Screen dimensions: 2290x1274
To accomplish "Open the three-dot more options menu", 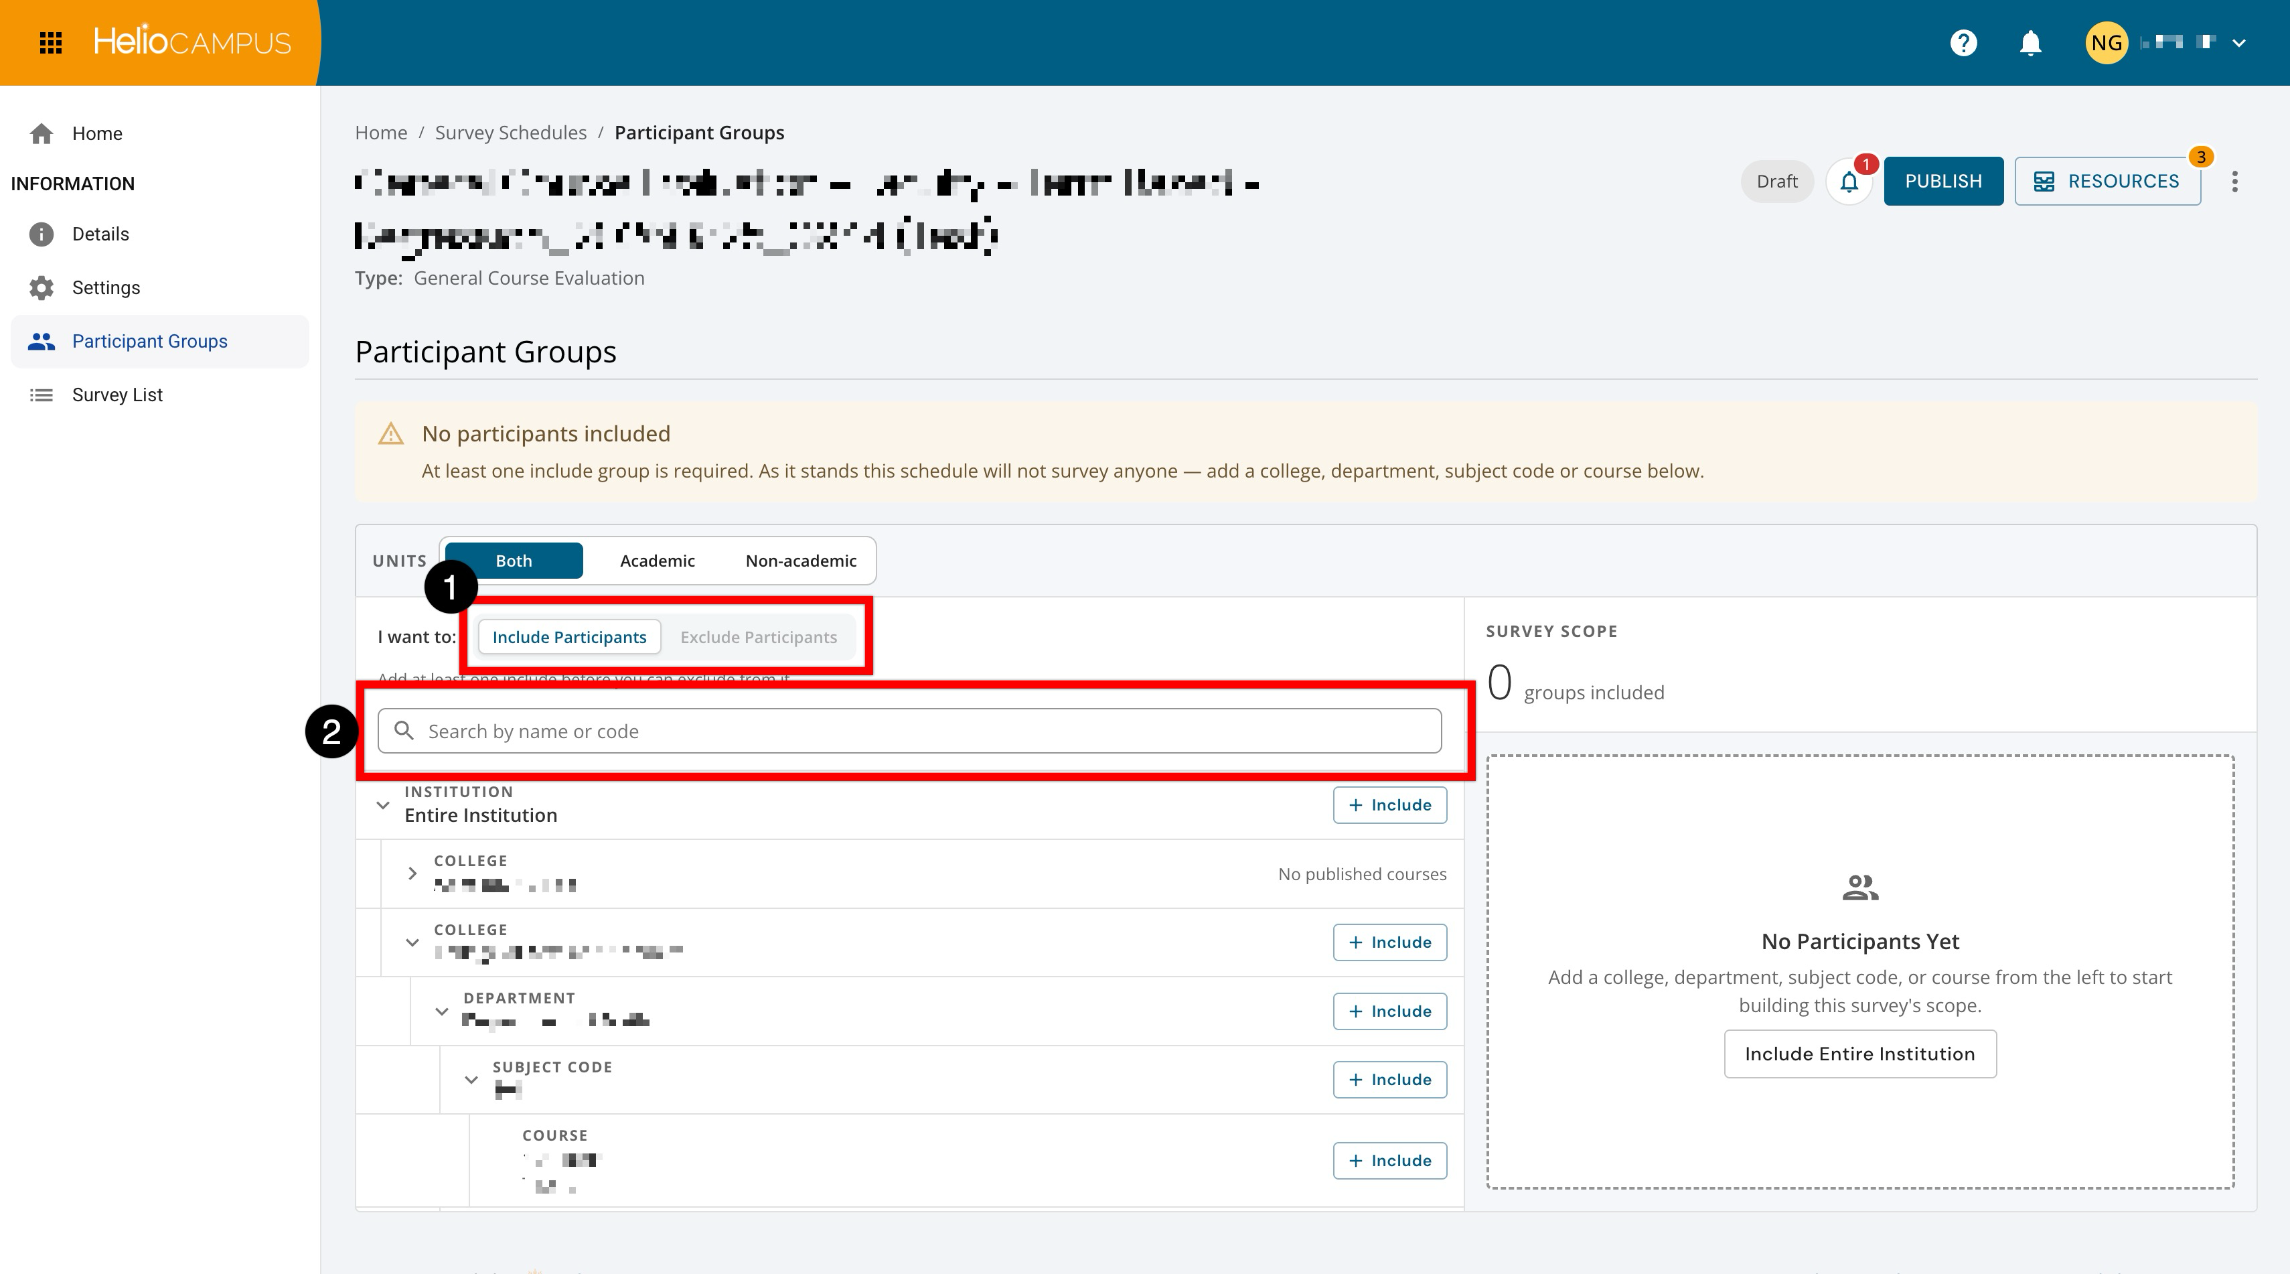I will (2235, 182).
